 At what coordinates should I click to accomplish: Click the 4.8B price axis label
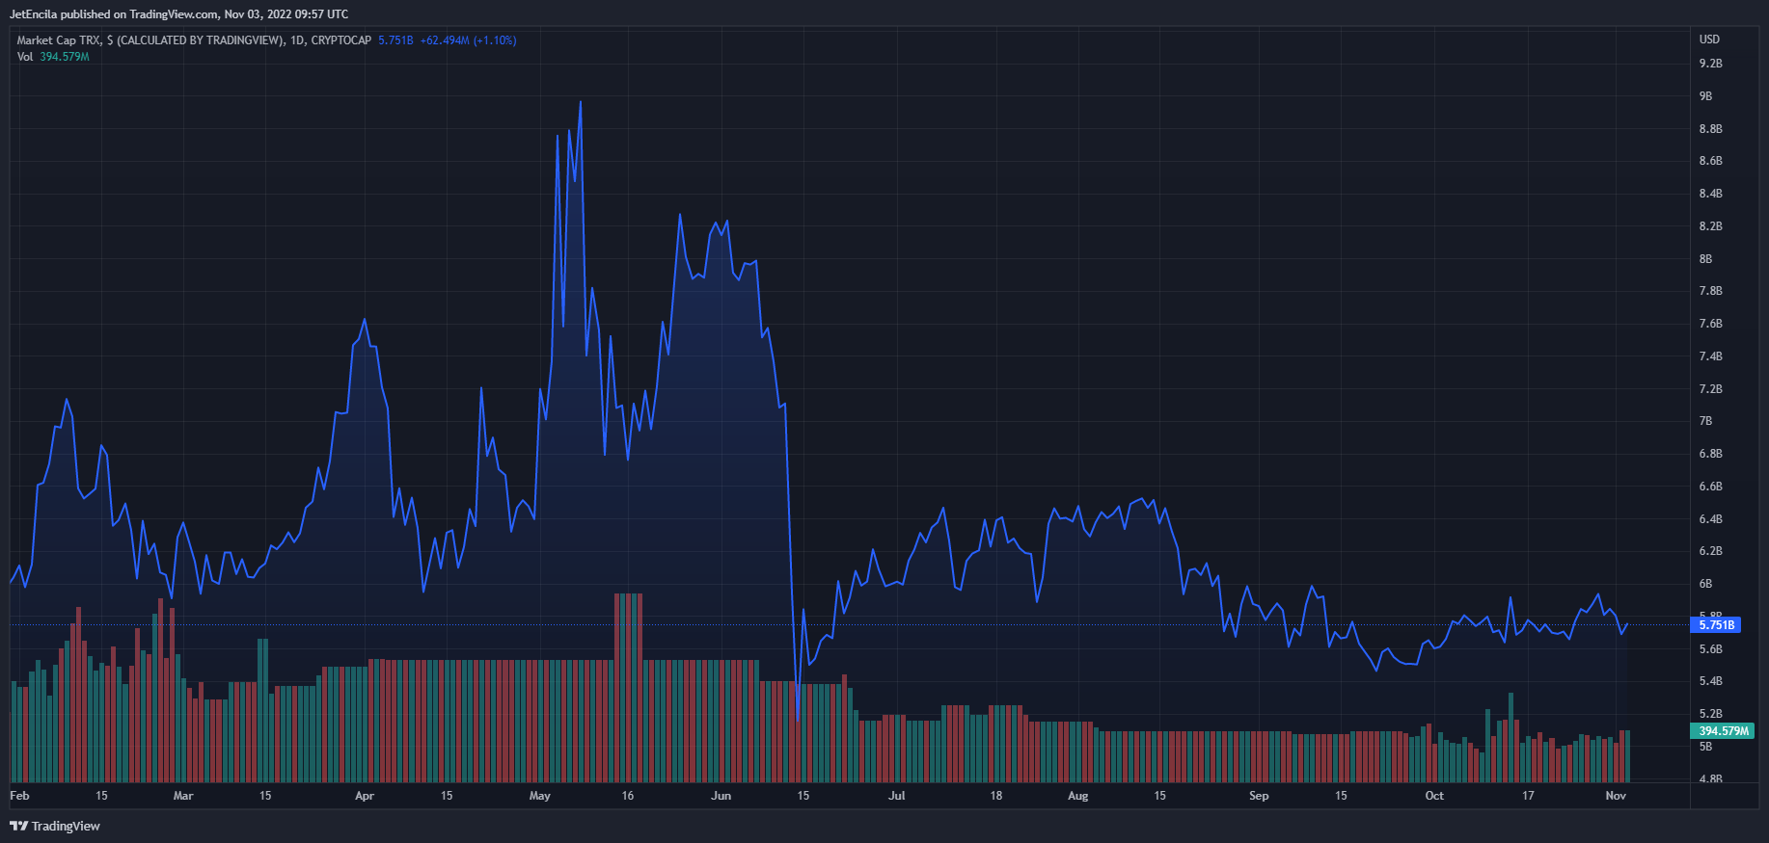coord(1710,778)
